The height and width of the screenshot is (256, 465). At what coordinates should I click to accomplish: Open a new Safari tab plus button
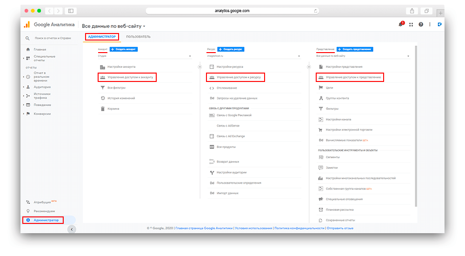(440, 13)
